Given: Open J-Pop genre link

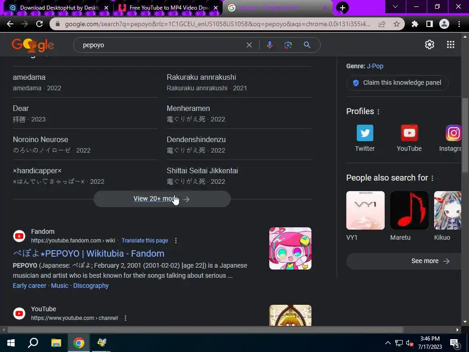Looking at the screenshot, I should click(375, 66).
